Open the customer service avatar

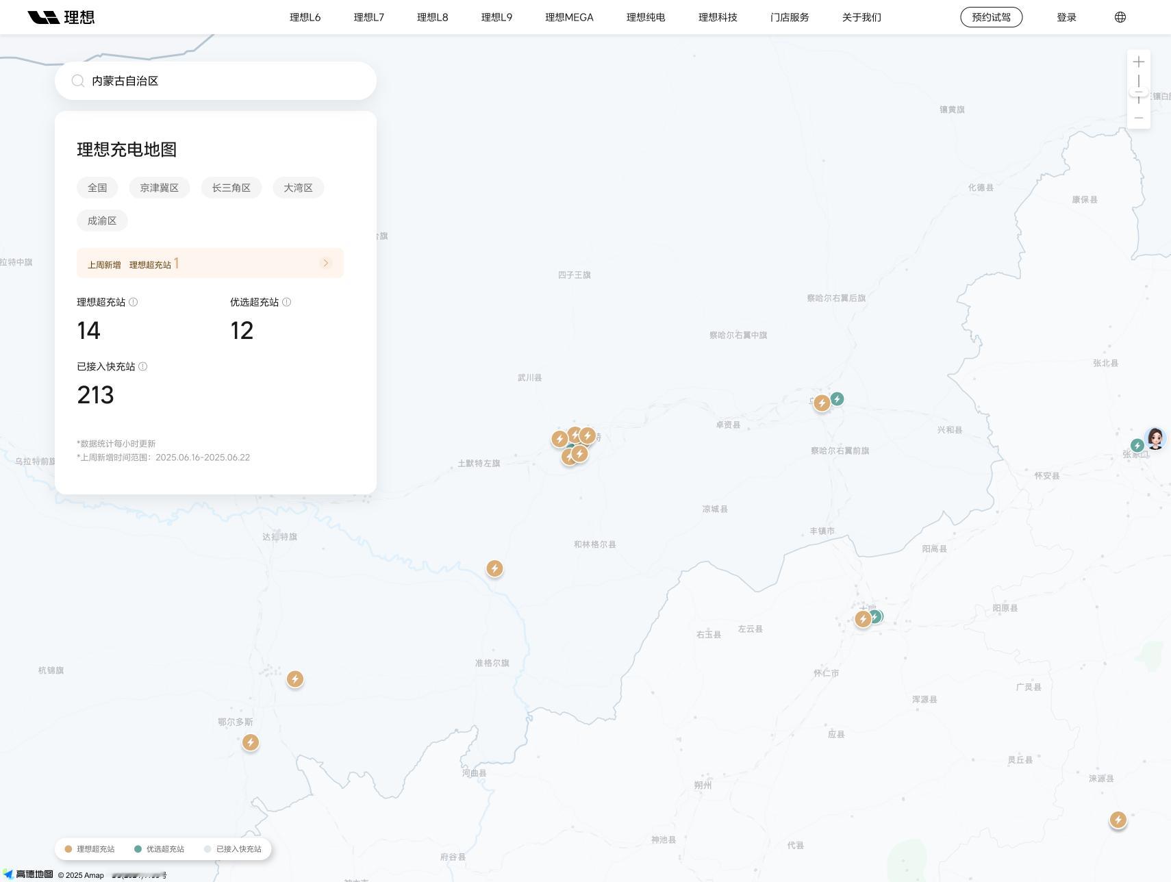tap(1156, 438)
